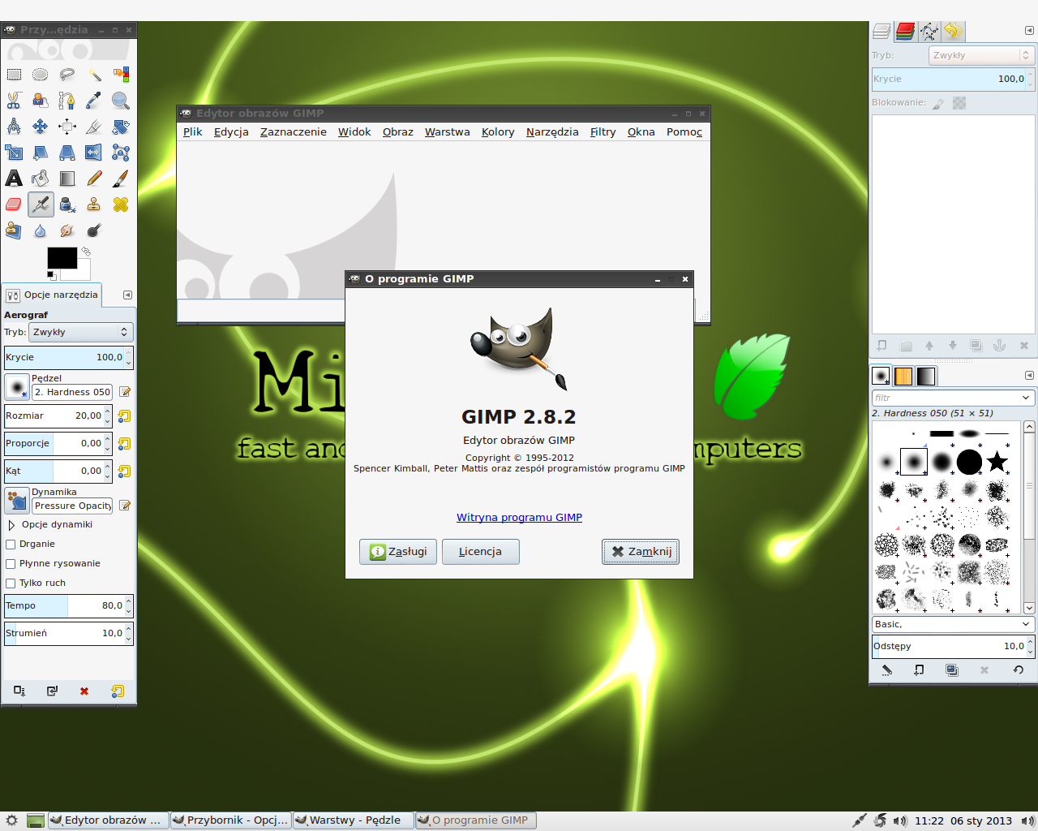Open the Witryna programu GIMP link
Viewport: 1038px width, 831px height.
click(519, 518)
